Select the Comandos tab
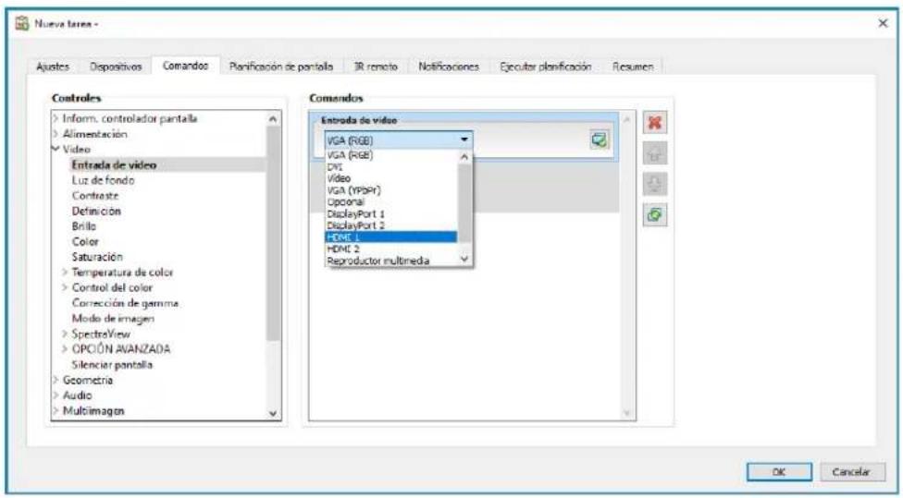 (x=185, y=66)
